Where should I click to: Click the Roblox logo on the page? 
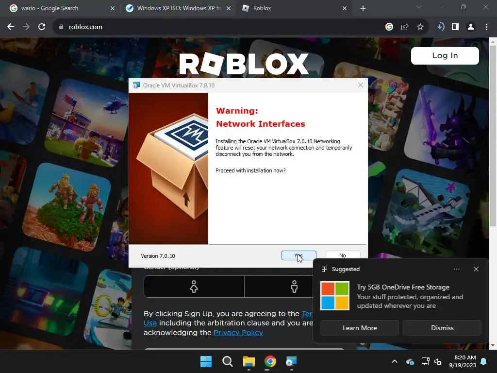click(244, 64)
